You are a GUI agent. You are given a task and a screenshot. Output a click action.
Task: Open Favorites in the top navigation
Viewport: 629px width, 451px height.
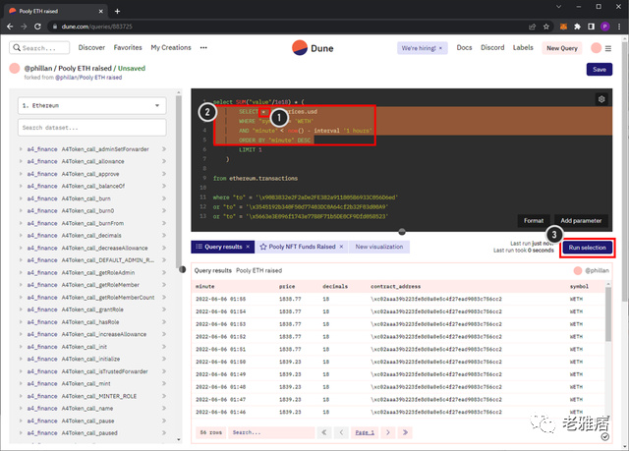127,47
